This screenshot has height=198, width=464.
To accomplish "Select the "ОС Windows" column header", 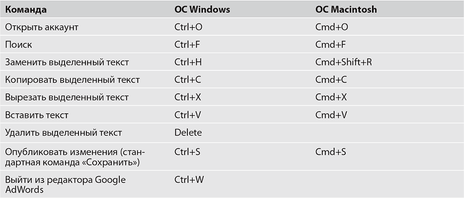I will coord(202,9).
